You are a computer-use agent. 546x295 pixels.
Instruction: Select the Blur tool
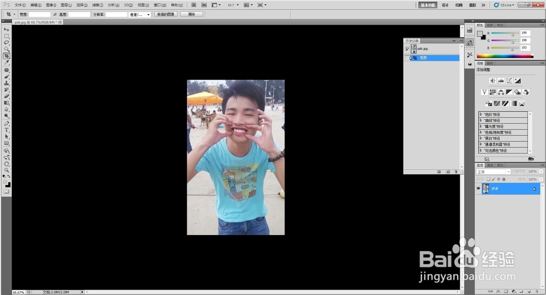tap(7, 110)
